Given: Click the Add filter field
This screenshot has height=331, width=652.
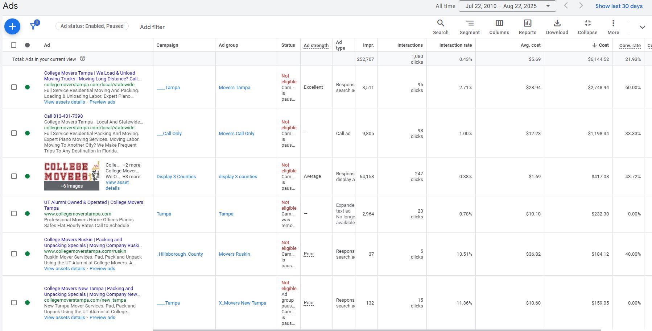Looking at the screenshot, I should click(x=152, y=27).
